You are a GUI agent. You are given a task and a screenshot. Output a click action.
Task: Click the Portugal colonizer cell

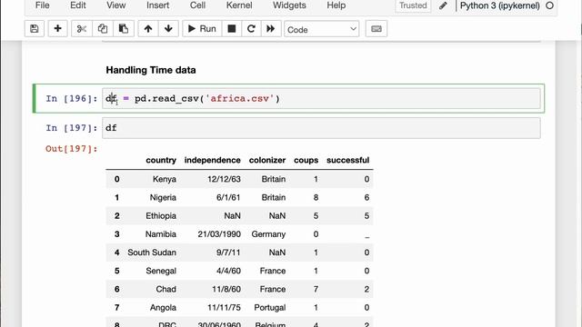pyautogui.click(x=270, y=307)
